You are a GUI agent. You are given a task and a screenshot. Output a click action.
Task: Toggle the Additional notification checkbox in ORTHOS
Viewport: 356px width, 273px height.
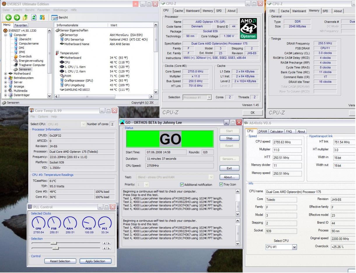182,185
